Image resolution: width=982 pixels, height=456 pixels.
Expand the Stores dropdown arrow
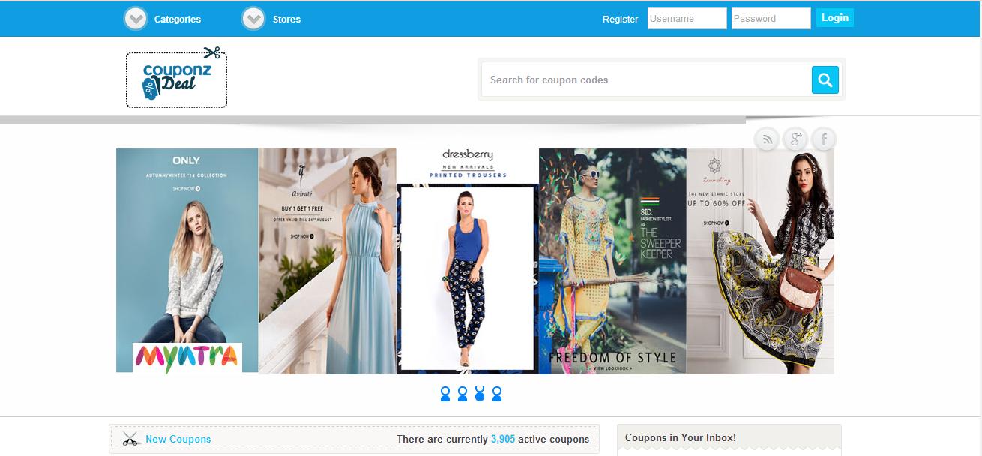[253, 19]
